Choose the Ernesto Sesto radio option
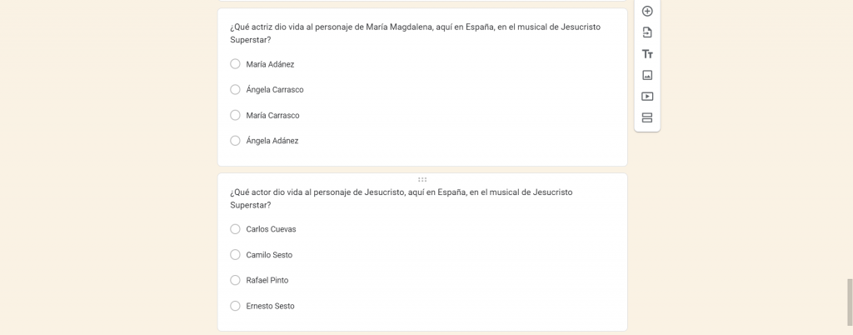Viewport: 853px width, 335px height. tap(235, 306)
